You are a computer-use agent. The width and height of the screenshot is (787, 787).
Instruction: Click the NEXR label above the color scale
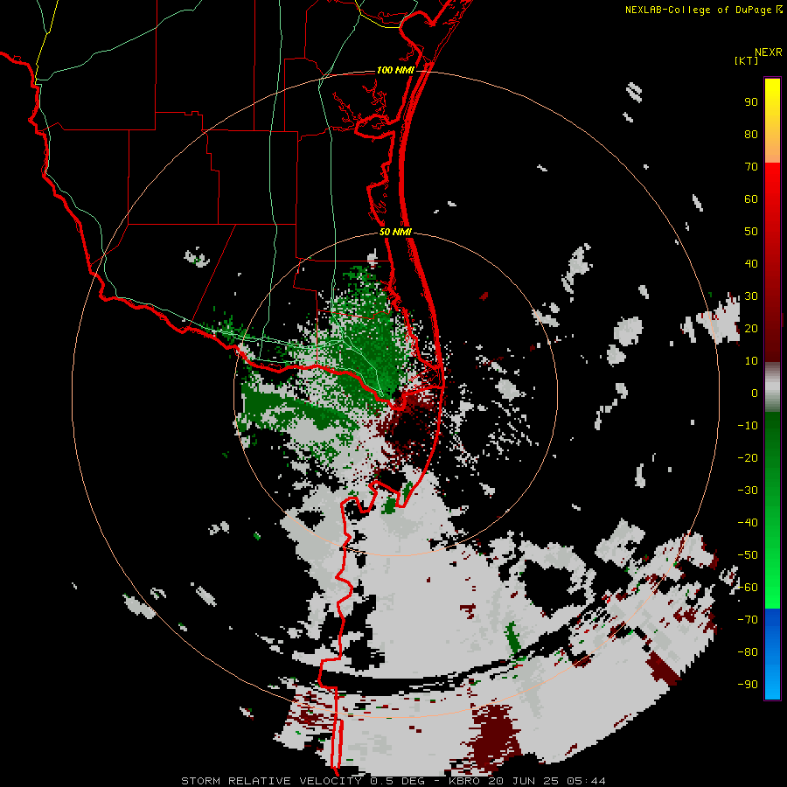click(768, 52)
